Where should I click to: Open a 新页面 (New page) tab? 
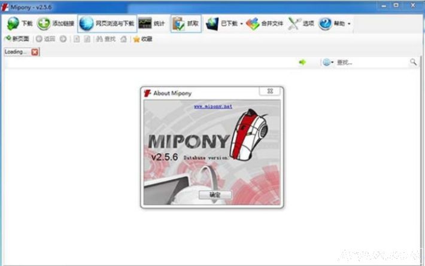tap(17, 39)
